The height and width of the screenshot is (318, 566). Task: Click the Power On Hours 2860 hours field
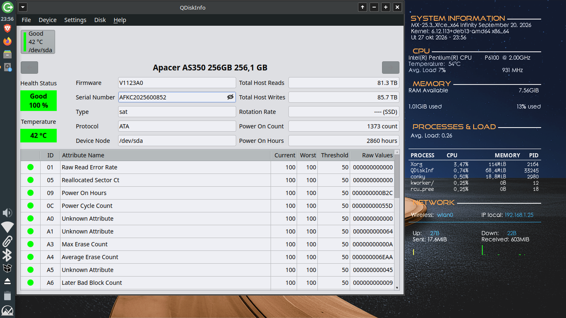344,140
